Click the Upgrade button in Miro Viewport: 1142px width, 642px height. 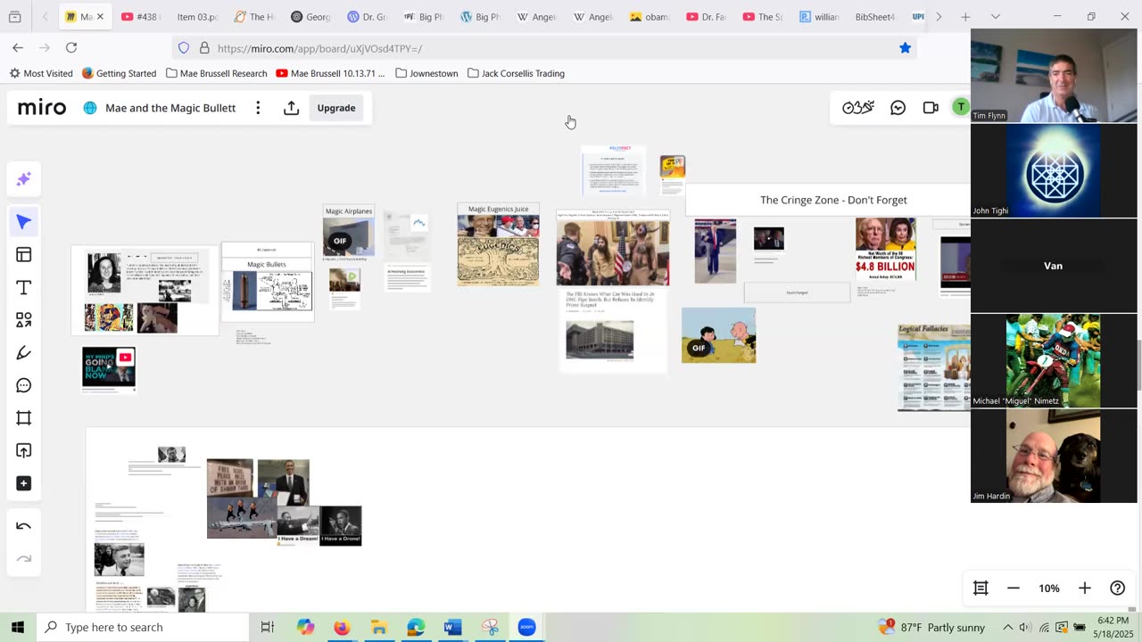[336, 108]
